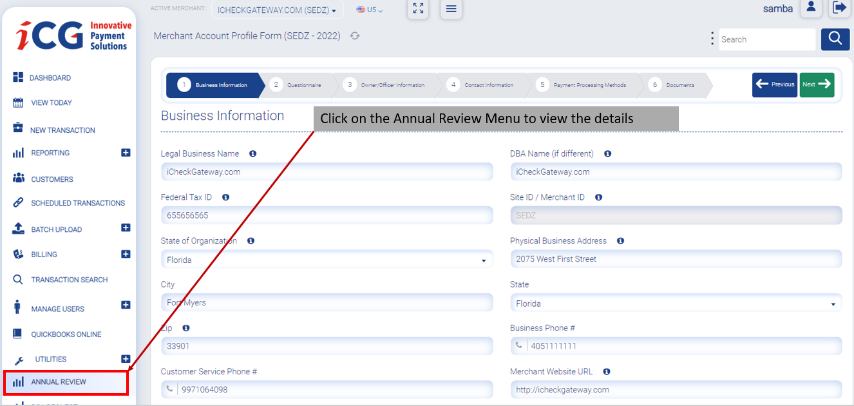854x406 pixels.
Task: Click the Legal Business Name field
Action: pyautogui.click(x=327, y=172)
